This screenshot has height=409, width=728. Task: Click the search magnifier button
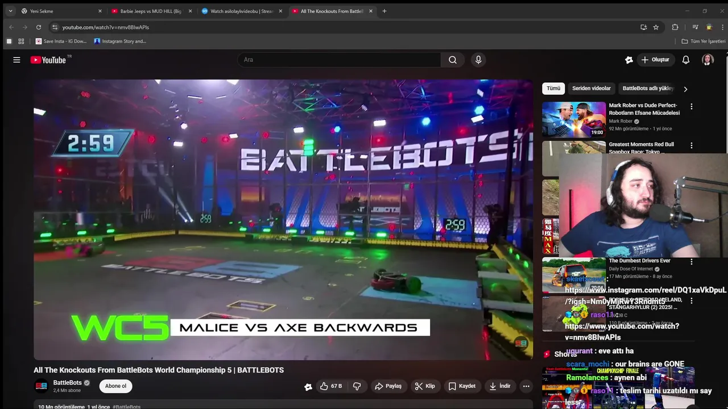[452, 60]
